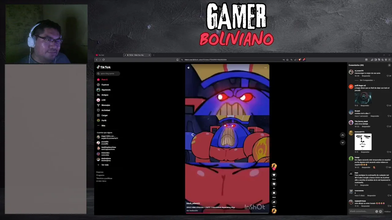Reply to franyr's comment
Screen dimensions: 392x220
tap(366, 167)
